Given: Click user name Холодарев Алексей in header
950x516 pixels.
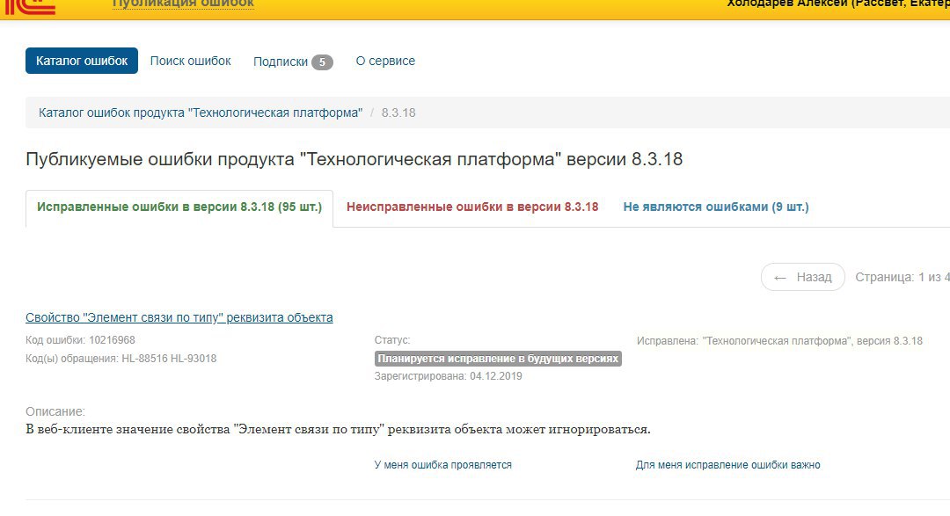Looking at the screenshot, I should [838, 4].
